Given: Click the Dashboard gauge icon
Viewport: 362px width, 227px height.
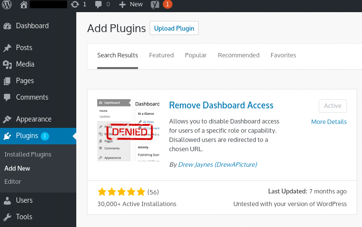Looking at the screenshot, I should (x=7, y=26).
